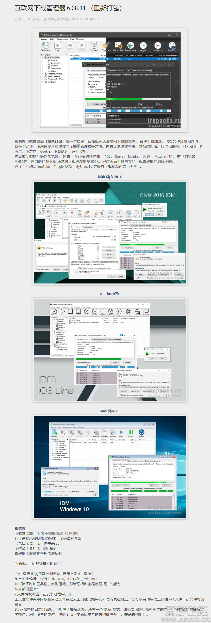Open author link 埃尔丘帕卡布拉
Screen dimensions: 211x623
point(58,19)
